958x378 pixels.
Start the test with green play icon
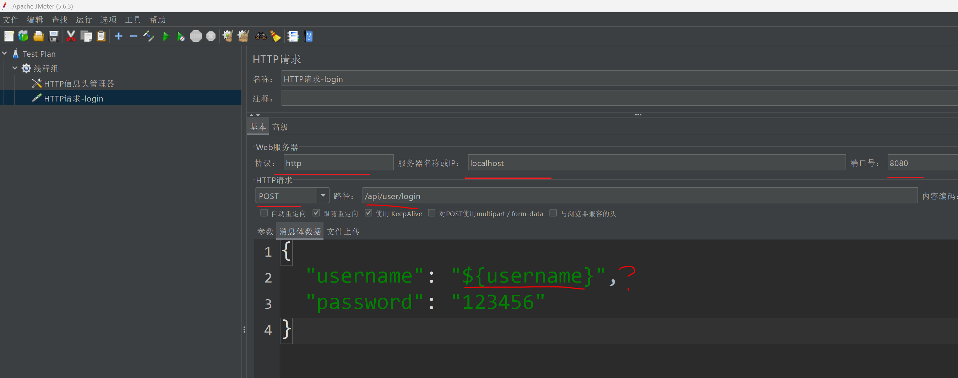[x=166, y=36]
